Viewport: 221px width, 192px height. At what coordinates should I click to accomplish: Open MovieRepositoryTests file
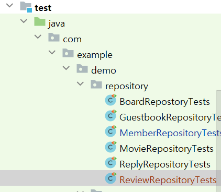[167, 149]
